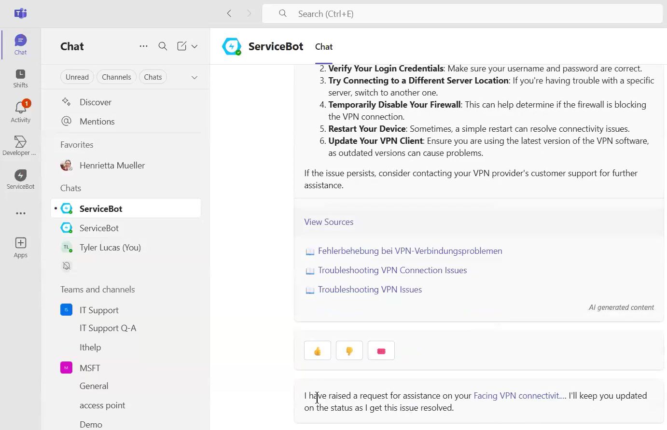Viewport: 667px width, 430px height.
Task: Filter the list by Chats
Action: [x=153, y=77]
